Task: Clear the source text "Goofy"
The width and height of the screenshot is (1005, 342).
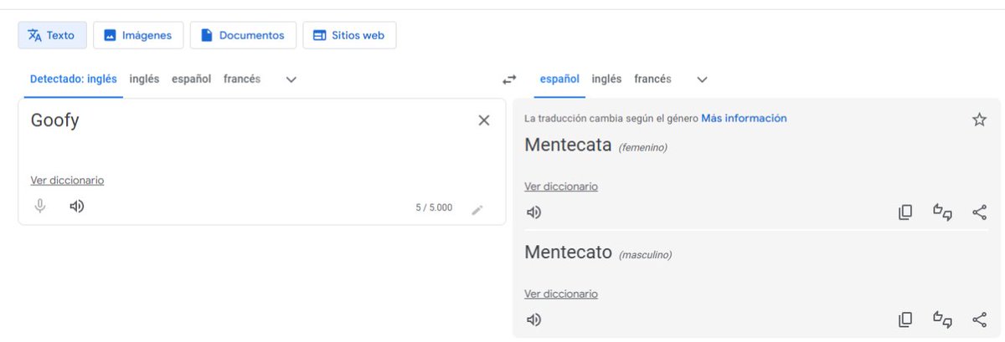Action: 483,120
